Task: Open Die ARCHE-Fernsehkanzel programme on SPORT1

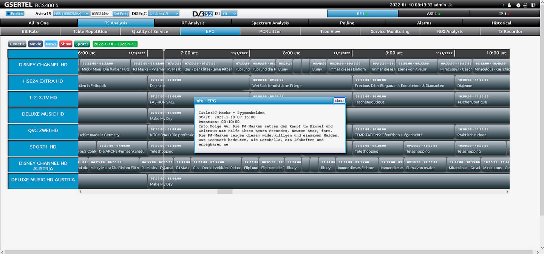Action: click(x=122, y=149)
